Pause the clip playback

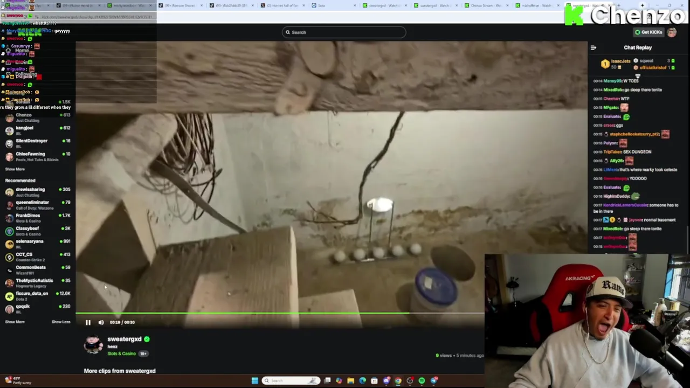(x=88, y=322)
